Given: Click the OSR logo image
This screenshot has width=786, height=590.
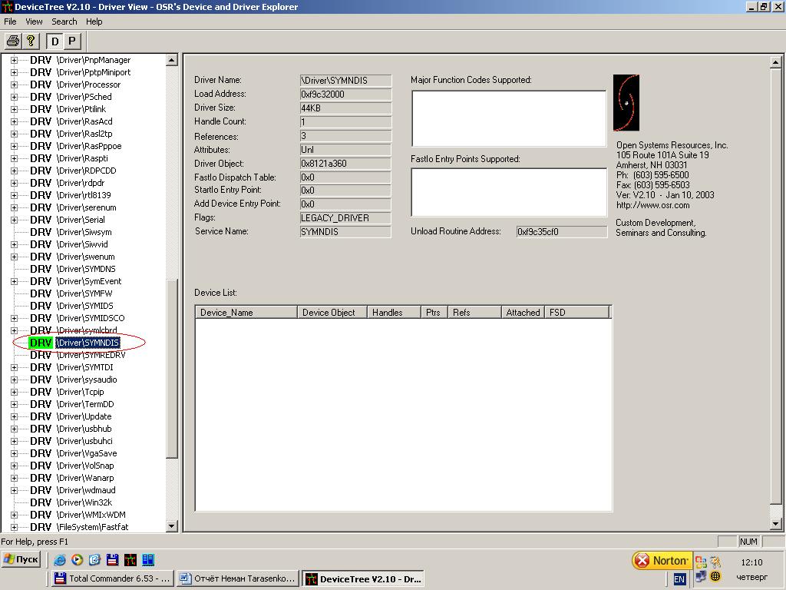Looking at the screenshot, I should 626,103.
